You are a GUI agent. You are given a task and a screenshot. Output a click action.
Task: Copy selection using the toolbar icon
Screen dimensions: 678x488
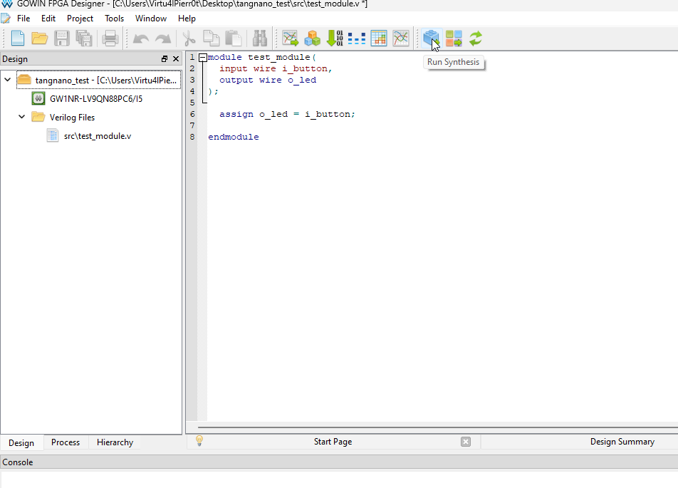click(211, 38)
